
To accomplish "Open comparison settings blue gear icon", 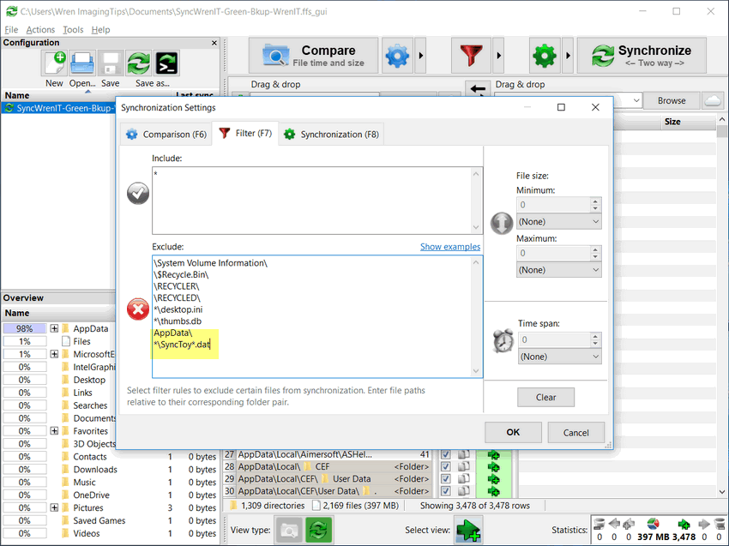I will (x=397, y=57).
